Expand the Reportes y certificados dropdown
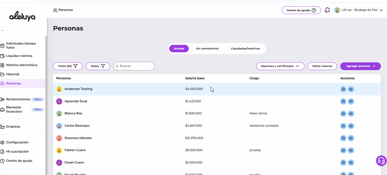Viewport: 387px width, 175px height. pos(280,66)
